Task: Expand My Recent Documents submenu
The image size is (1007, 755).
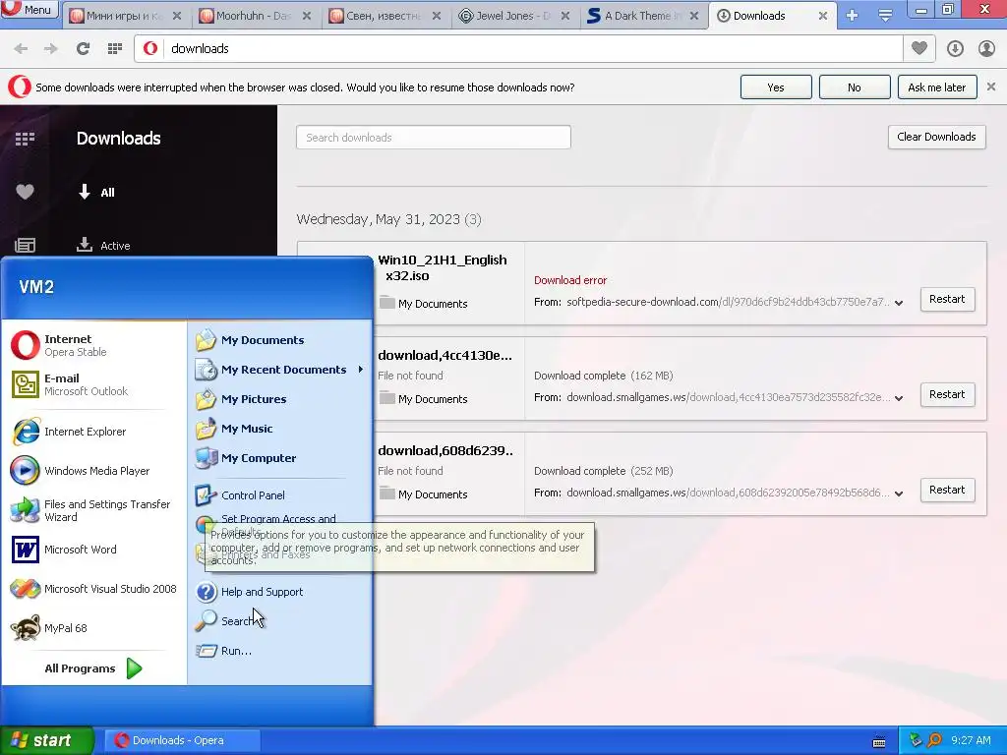Action: [280, 370]
